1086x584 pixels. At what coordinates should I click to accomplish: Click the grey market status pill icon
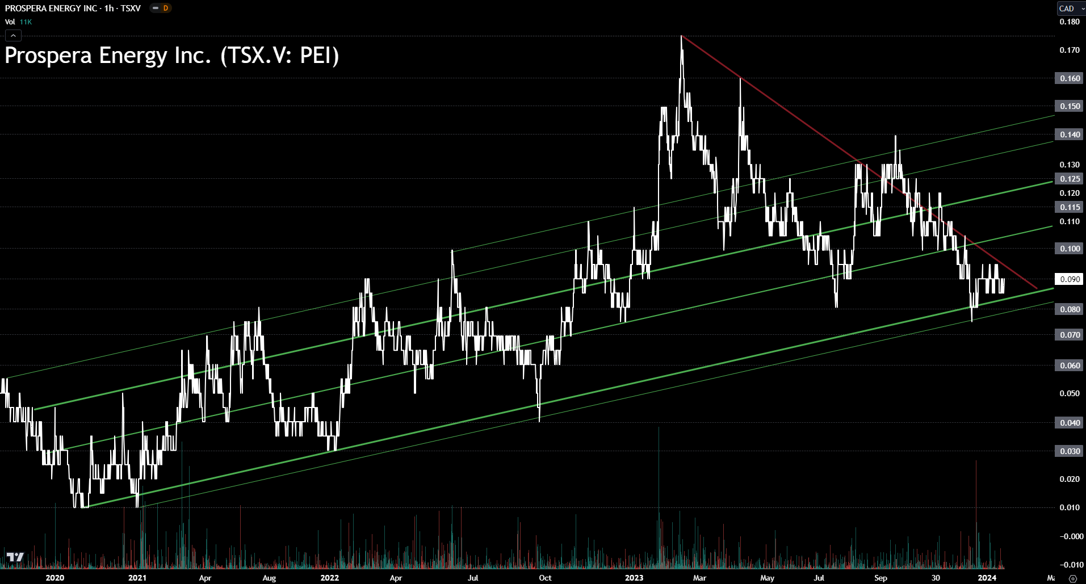pyautogui.click(x=156, y=8)
